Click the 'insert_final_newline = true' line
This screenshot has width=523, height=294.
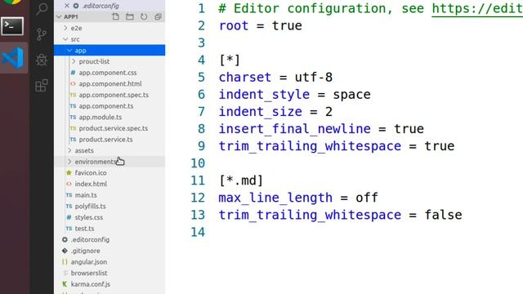[x=321, y=129]
